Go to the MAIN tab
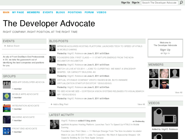 pos(6,12)
